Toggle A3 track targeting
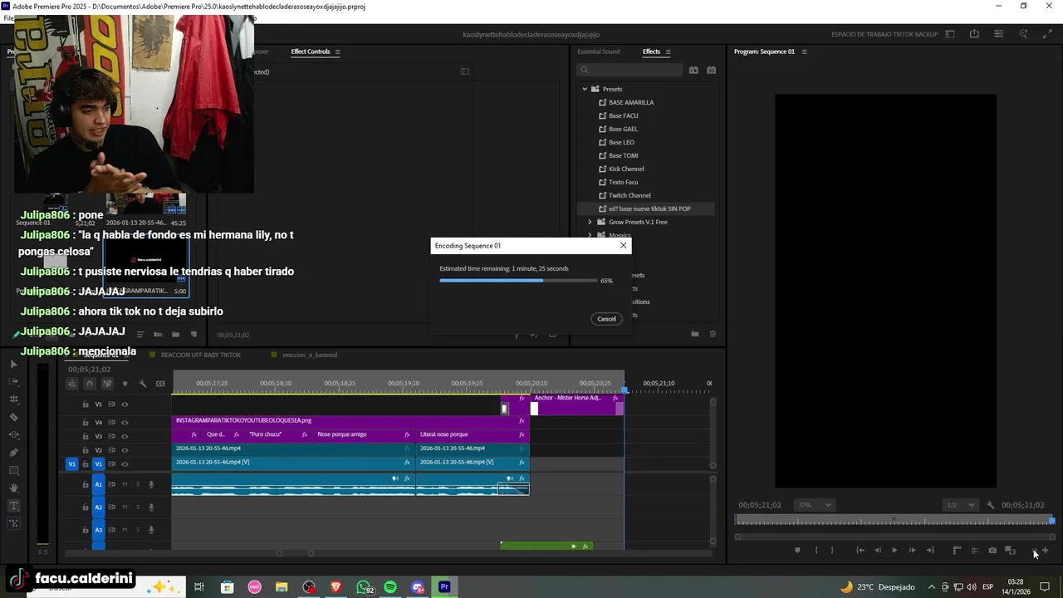 coord(98,530)
